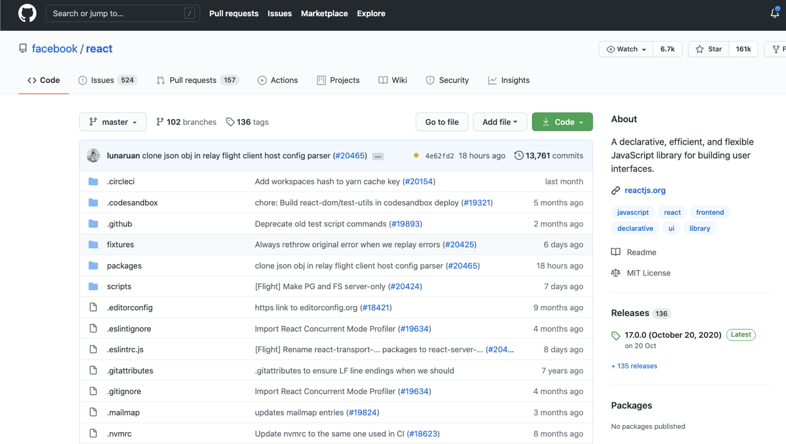Select the javascript topic tag
Screen dimensions: 786x444
pos(633,212)
